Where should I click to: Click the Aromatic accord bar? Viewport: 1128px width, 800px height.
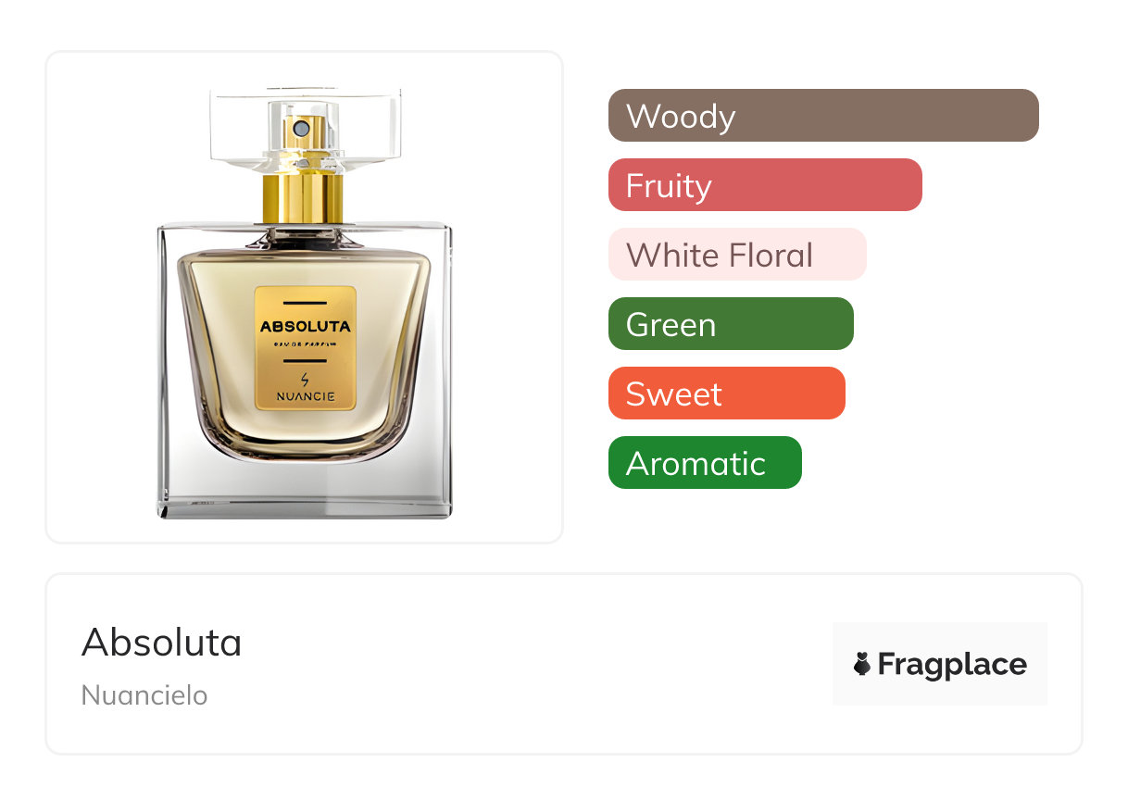click(x=705, y=463)
